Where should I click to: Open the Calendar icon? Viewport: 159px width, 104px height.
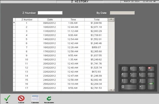[x=35, y=98]
